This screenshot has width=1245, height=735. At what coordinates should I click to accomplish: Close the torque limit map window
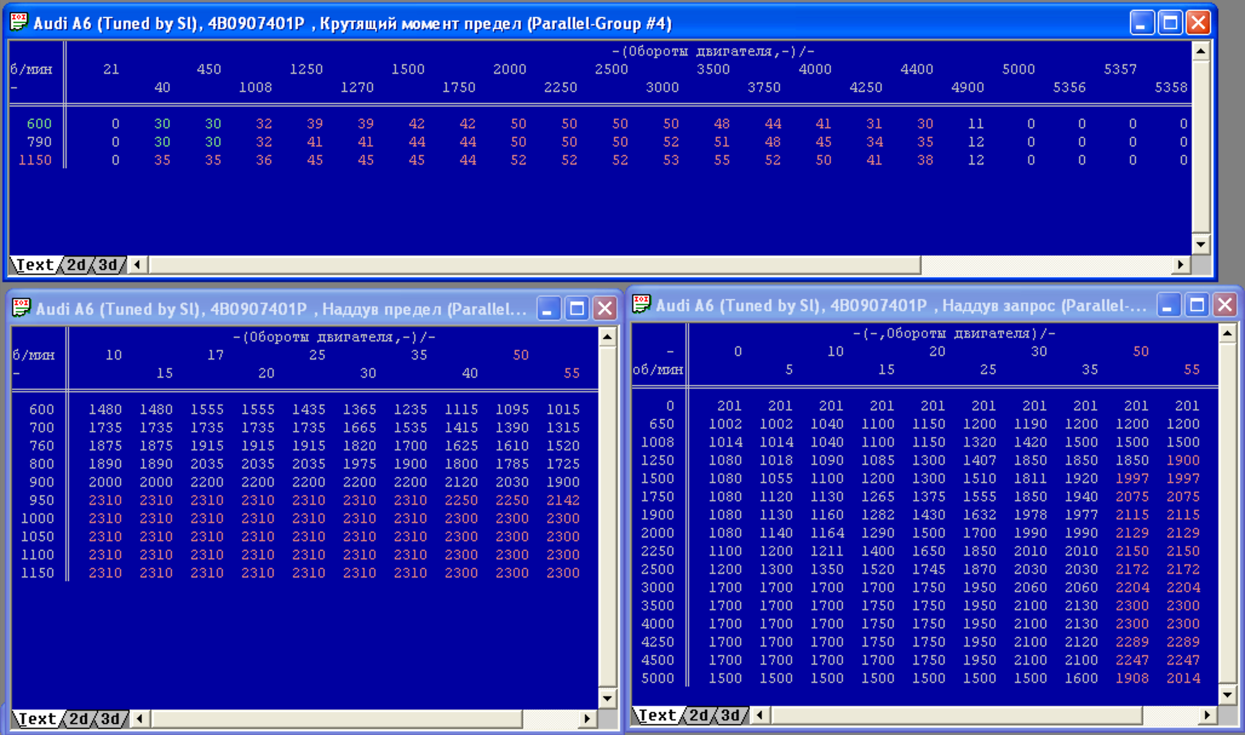(x=1198, y=23)
